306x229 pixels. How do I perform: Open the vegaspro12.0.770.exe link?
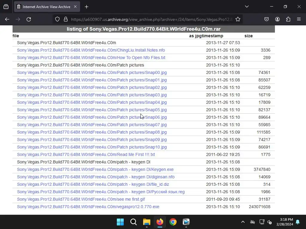point(88,207)
